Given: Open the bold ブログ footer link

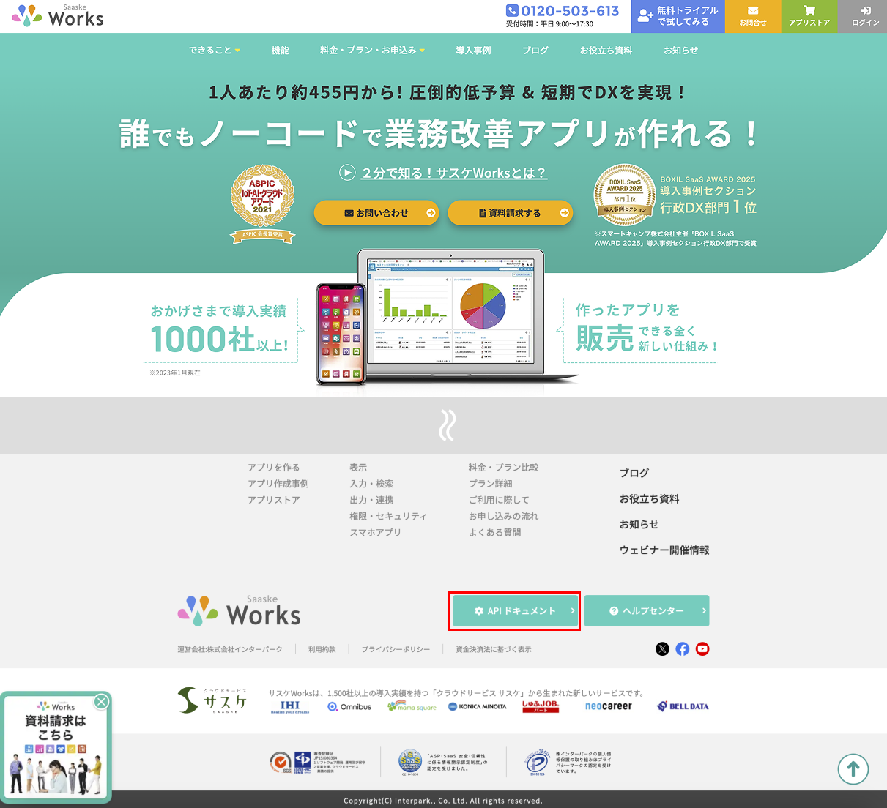Looking at the screenshot, I should click(x=634, y=474).
